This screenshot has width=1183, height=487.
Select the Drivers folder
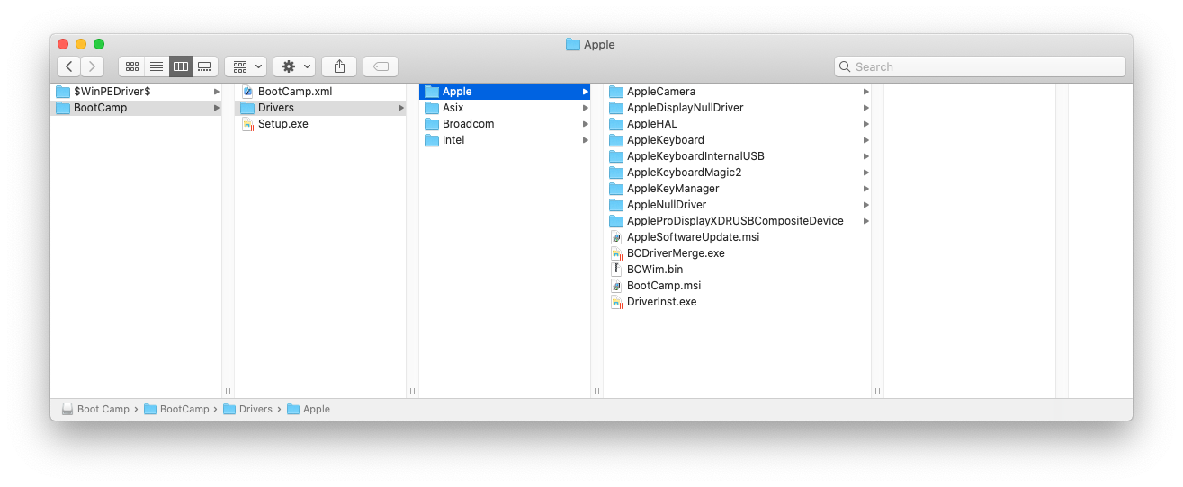320,108
